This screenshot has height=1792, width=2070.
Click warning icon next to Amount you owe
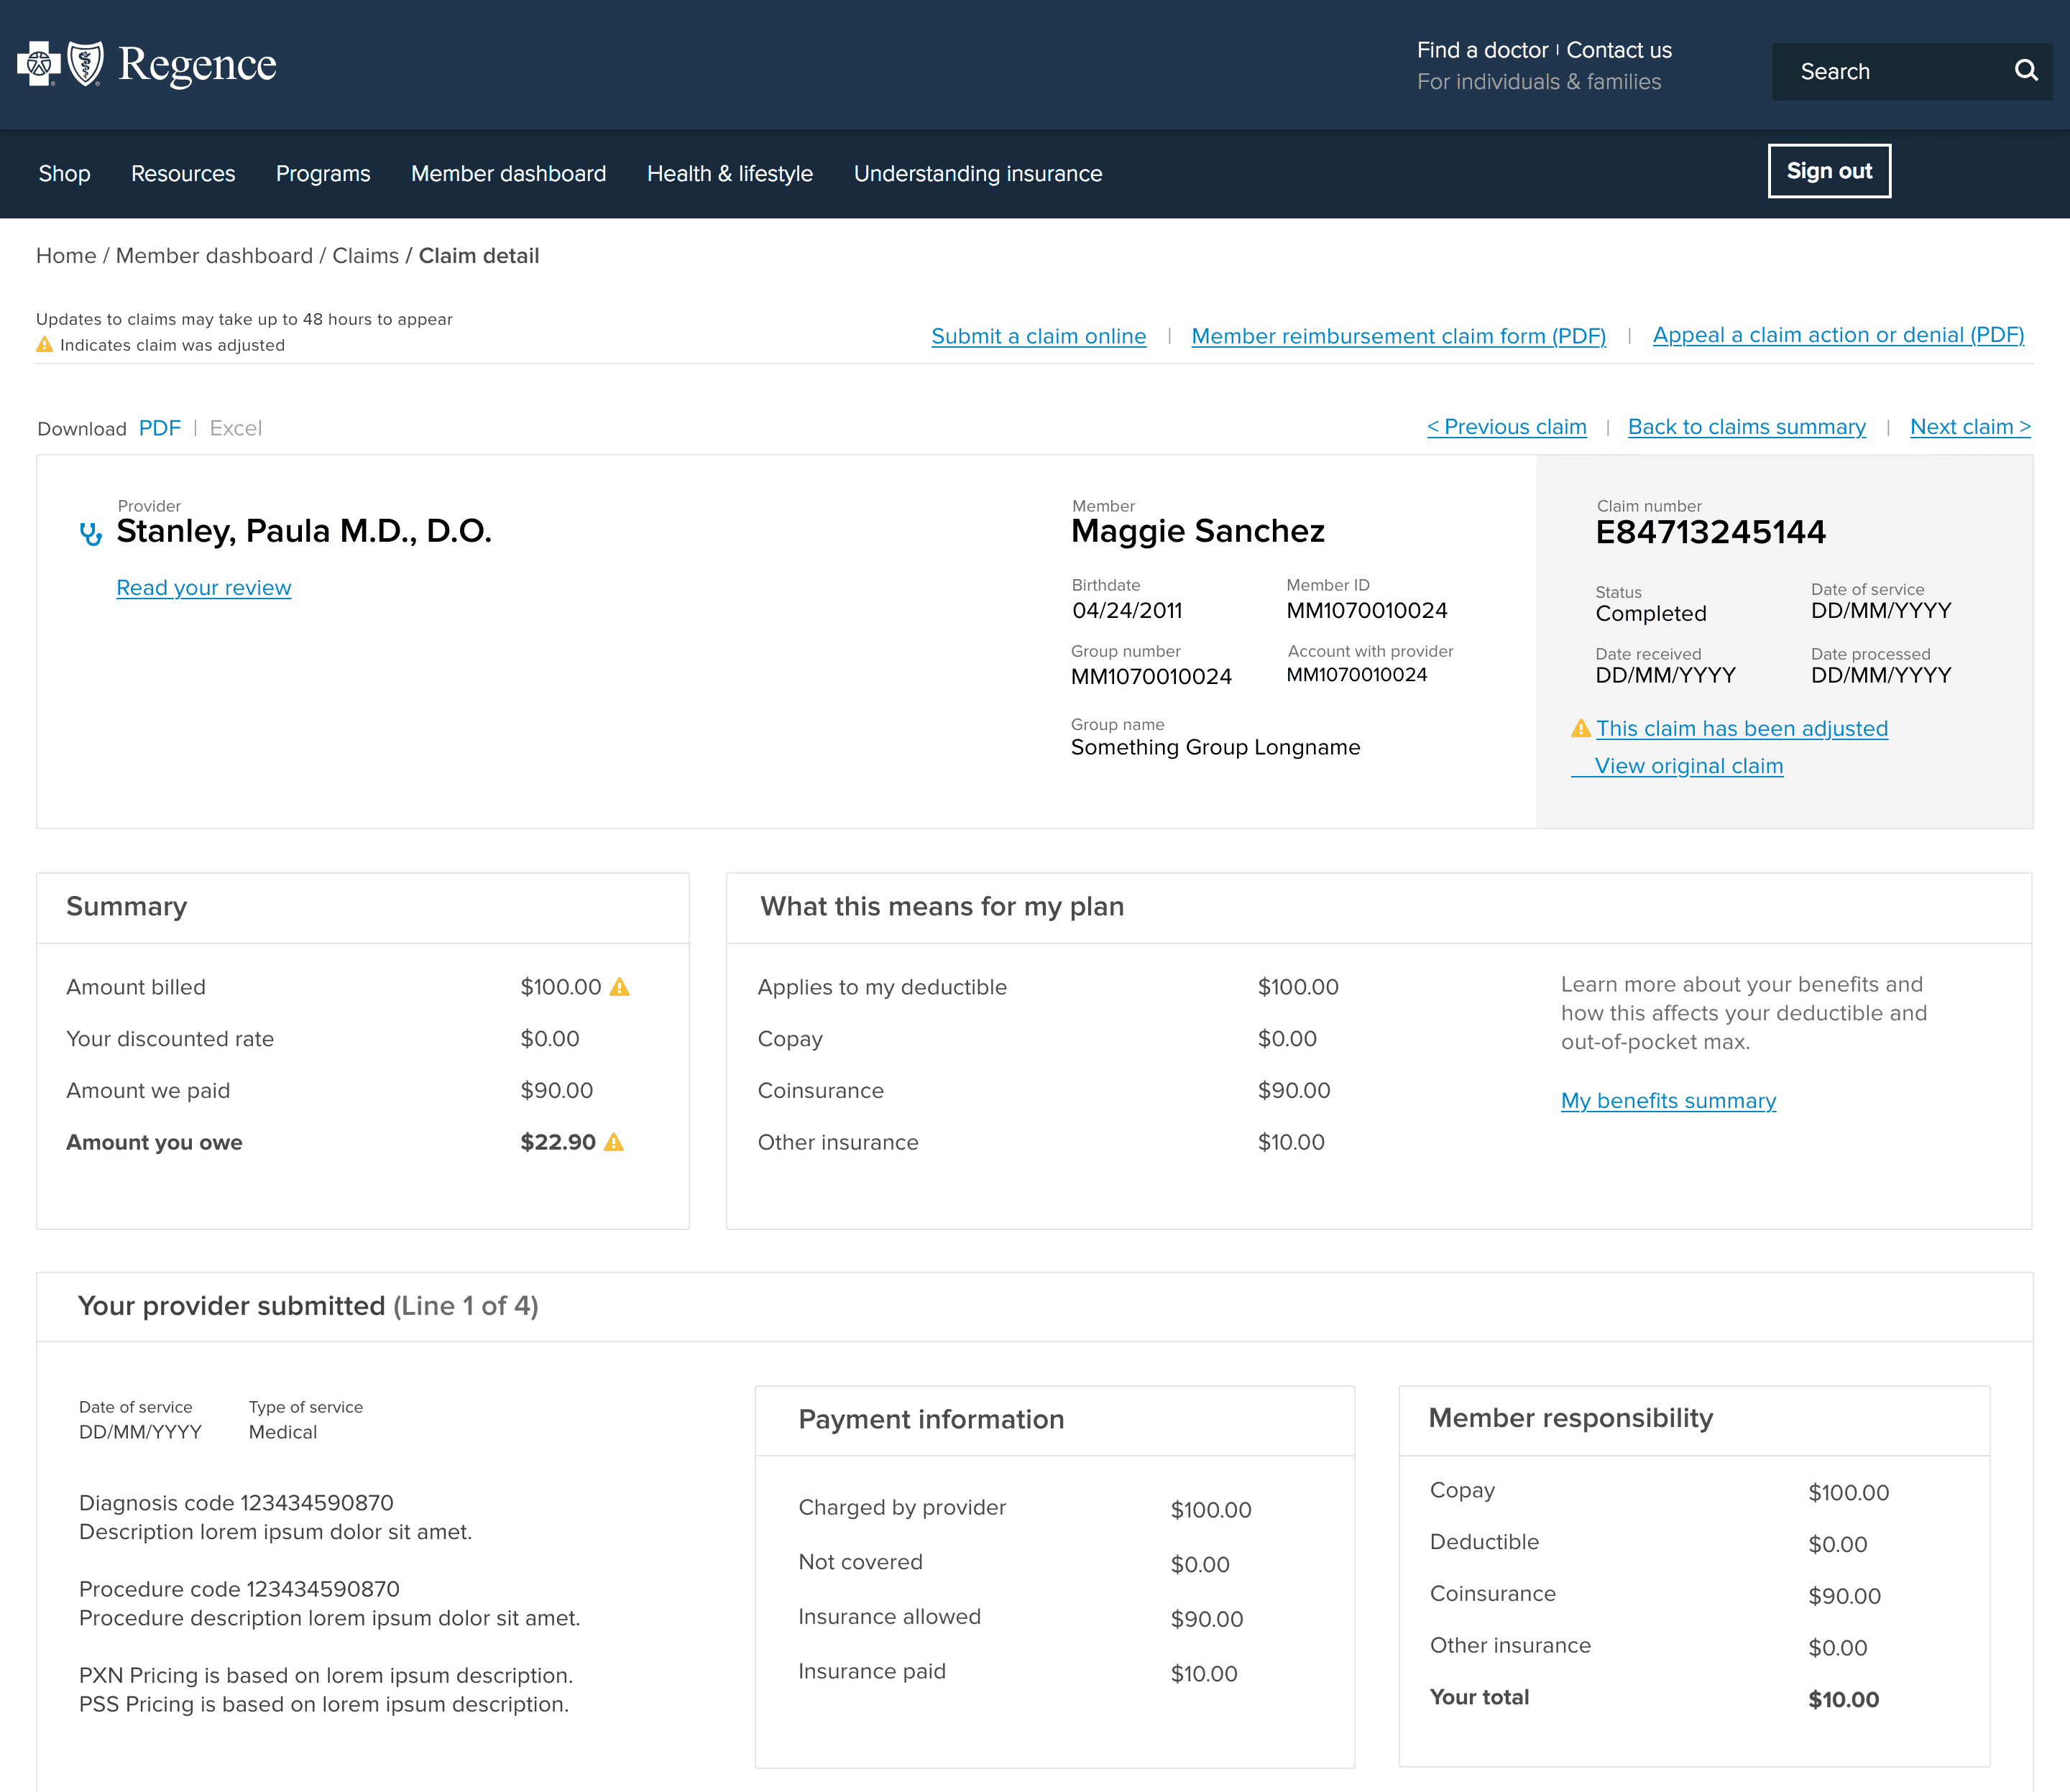point(615,1142)
